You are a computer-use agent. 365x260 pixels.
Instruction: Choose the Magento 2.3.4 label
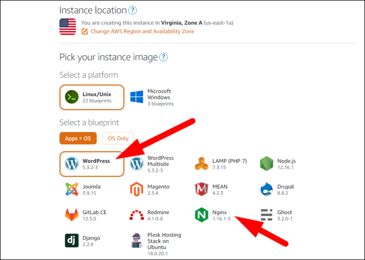[159, 190]
